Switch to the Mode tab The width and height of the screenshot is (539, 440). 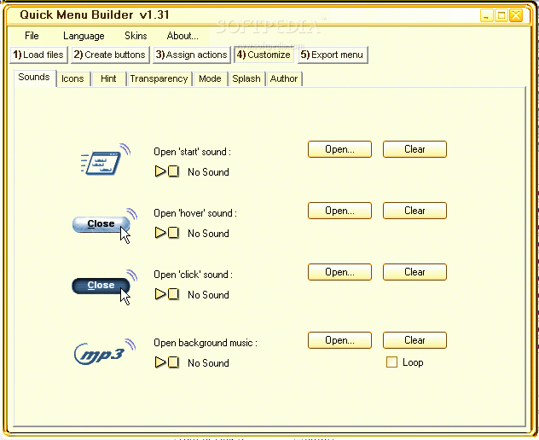point(210,78)
